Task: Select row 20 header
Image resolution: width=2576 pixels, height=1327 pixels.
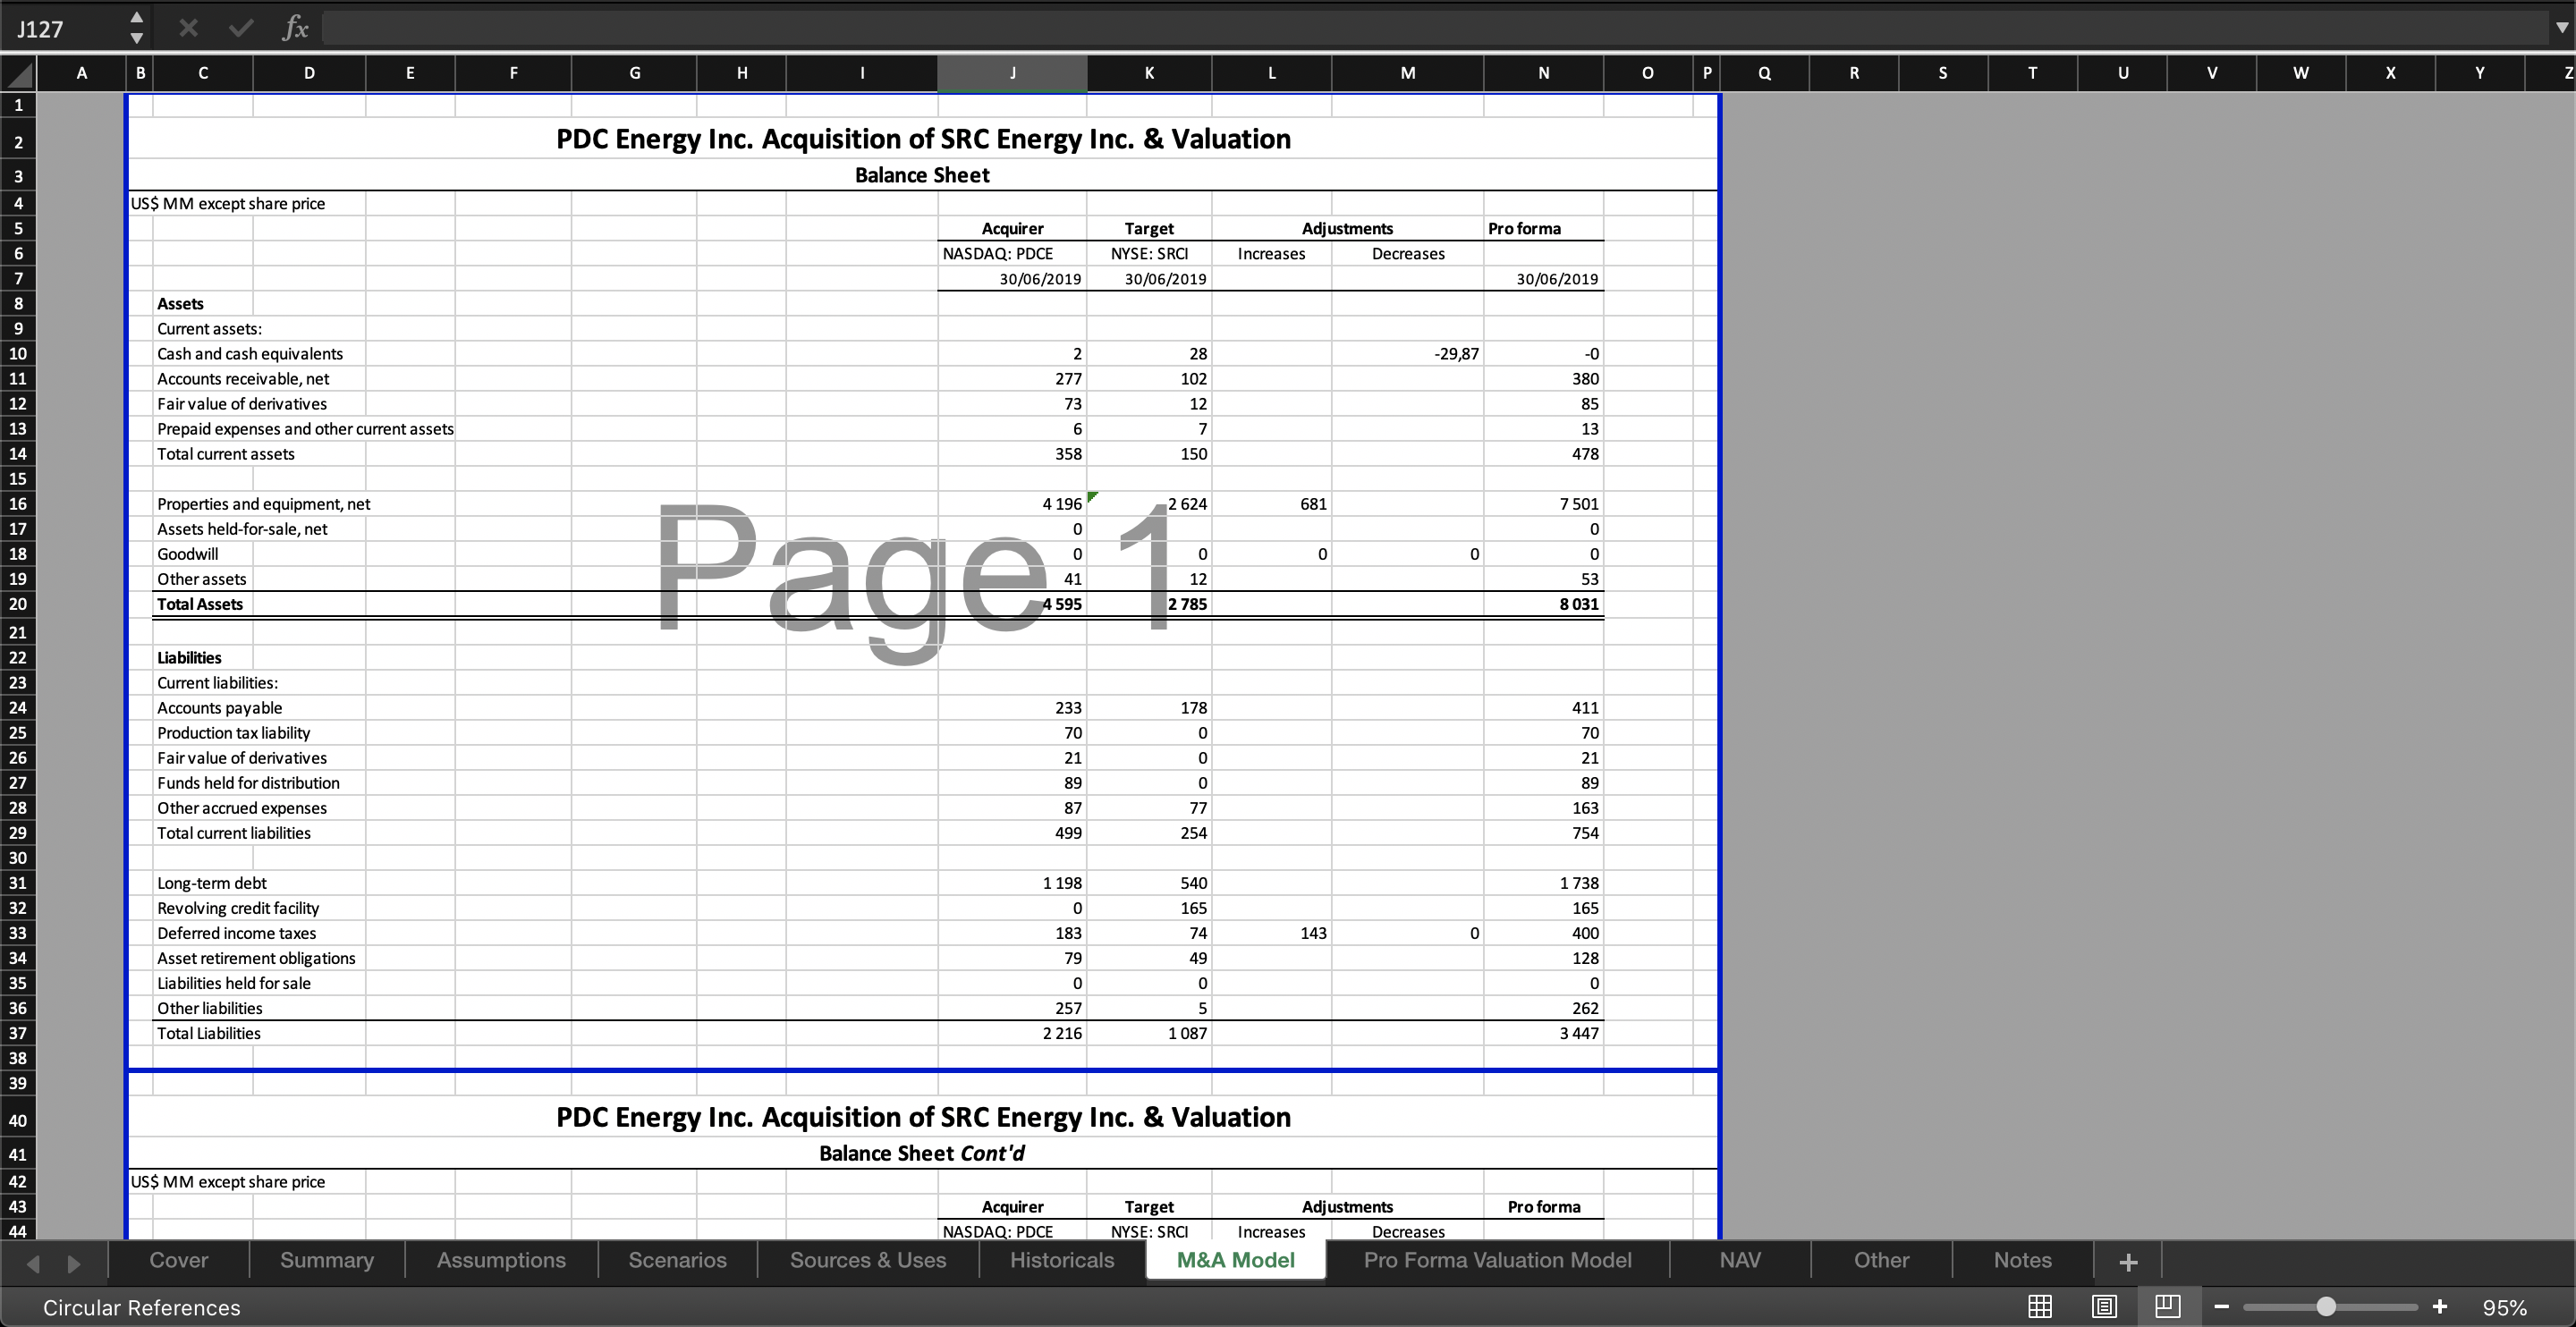Action: (18, 604)
